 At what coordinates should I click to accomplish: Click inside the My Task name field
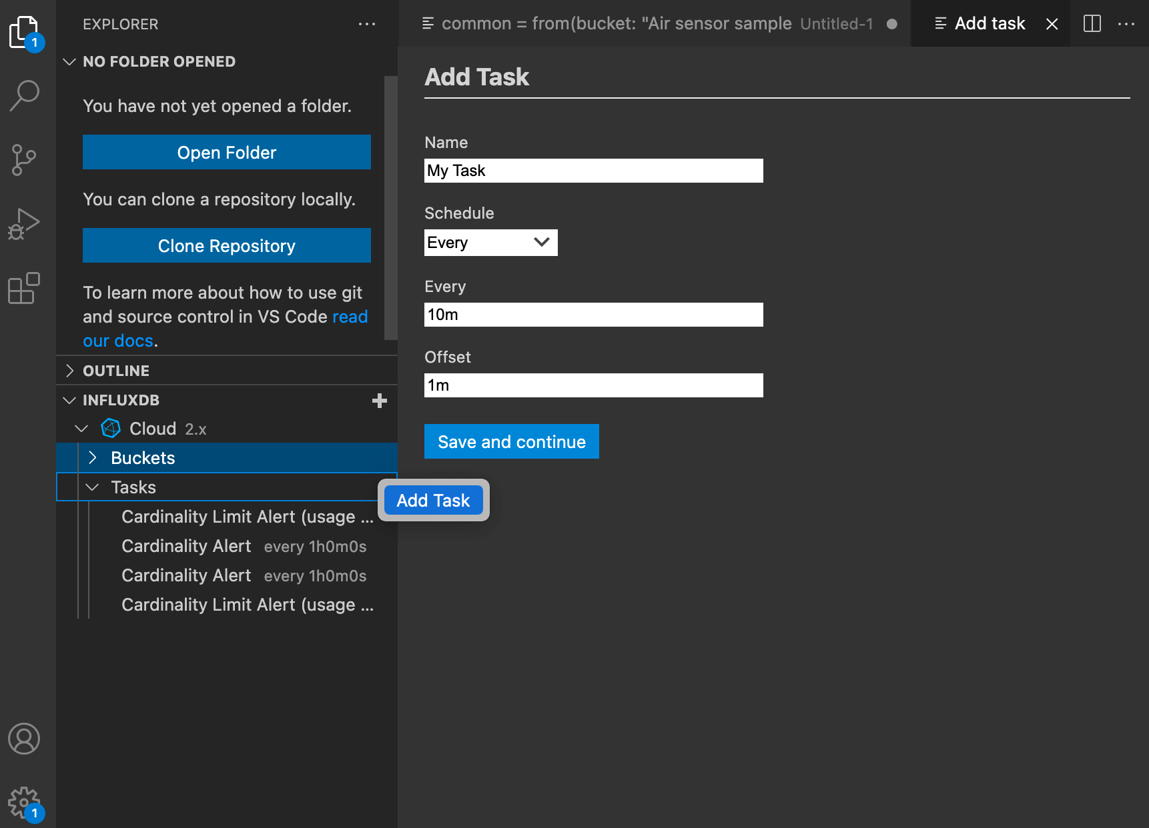(593, 170)
